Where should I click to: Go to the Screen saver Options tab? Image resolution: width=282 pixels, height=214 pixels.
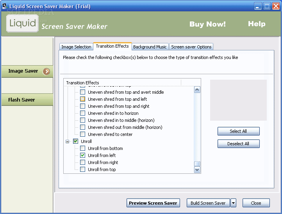[x=191, y=47]
